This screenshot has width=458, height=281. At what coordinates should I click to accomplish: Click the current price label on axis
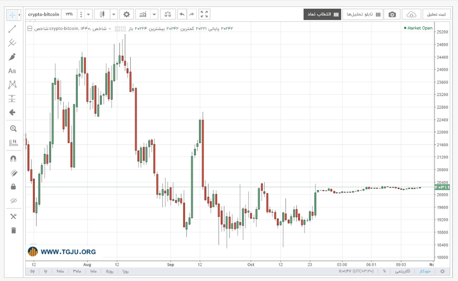(442, 187)
